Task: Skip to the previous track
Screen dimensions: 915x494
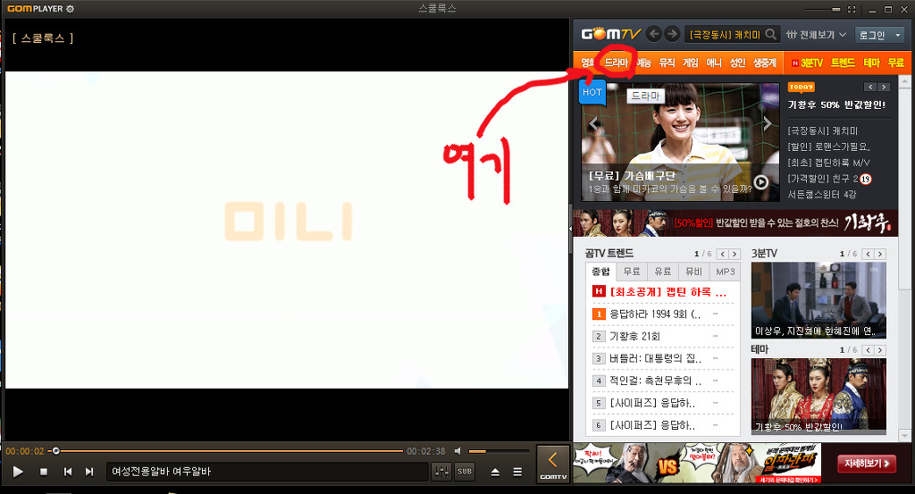Action: coord(68,472)
